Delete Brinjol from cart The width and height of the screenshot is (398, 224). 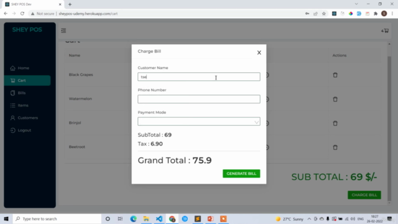click(x=335, y=123)
